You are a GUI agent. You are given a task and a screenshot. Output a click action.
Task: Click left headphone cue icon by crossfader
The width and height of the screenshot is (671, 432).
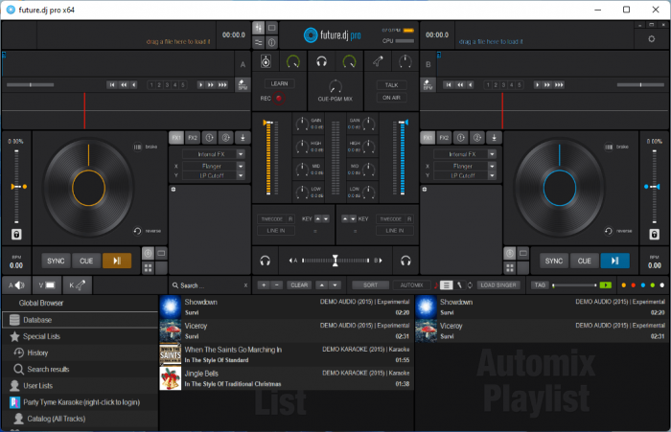264,261
